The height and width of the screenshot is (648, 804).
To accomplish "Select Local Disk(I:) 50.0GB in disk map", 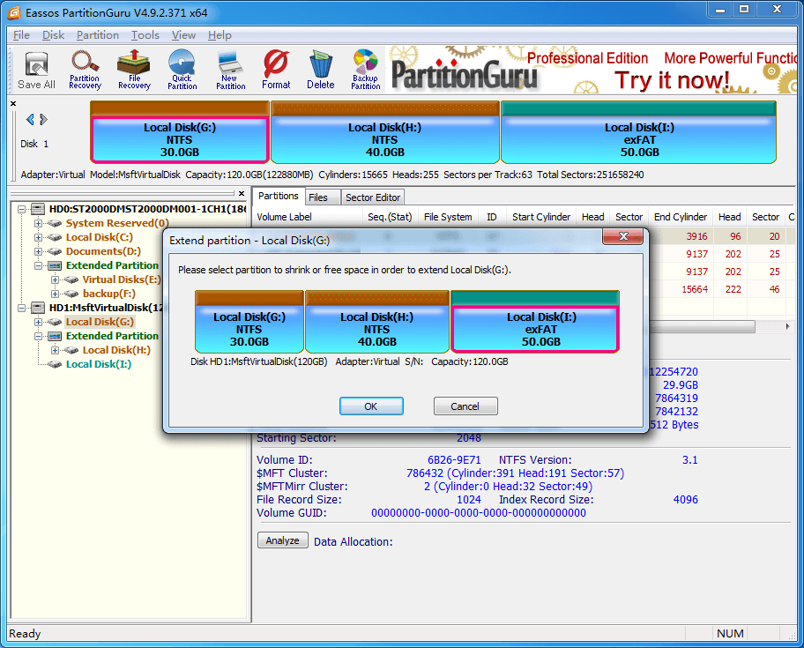I will (638, 132).
